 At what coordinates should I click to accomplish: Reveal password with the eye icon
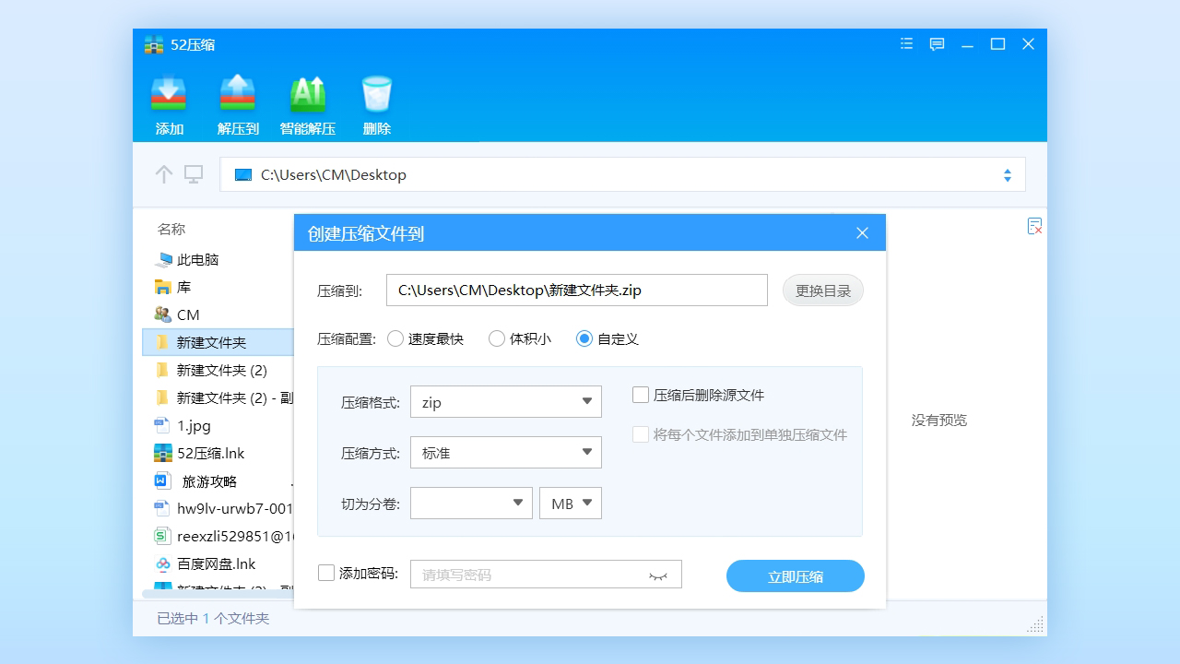658,574
